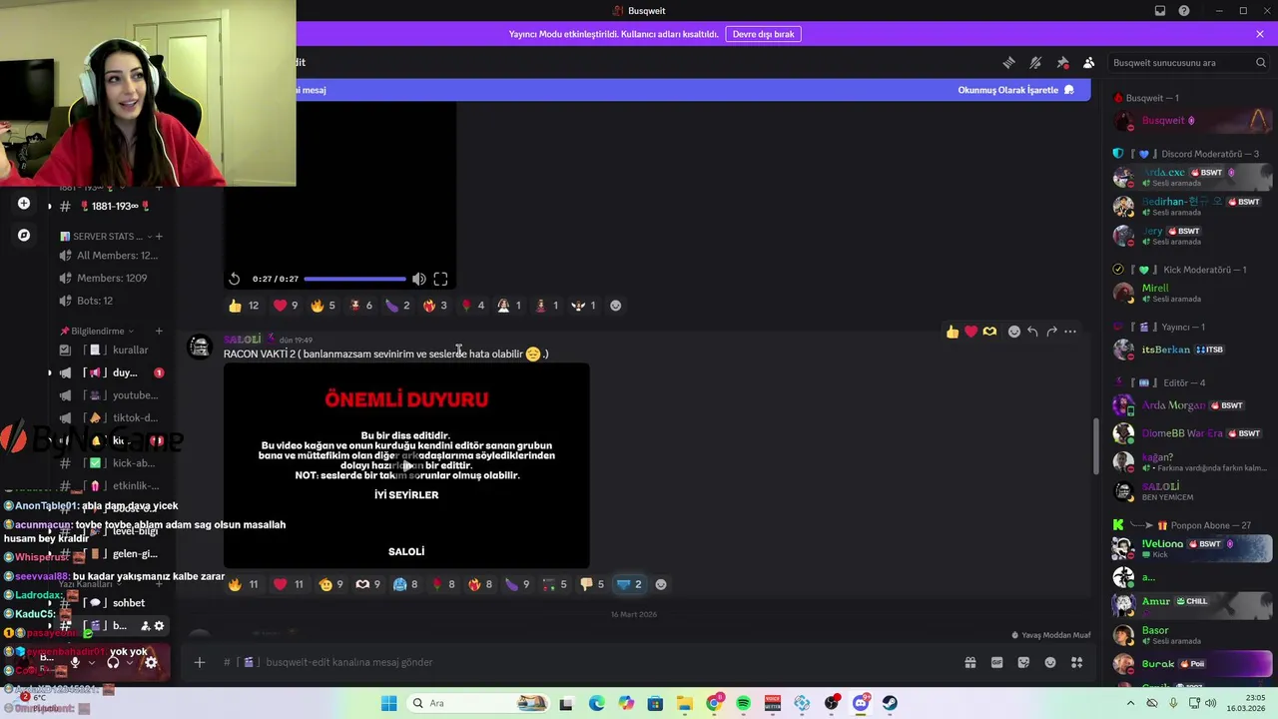Open emoji picker in message hover toolbar

[x=1014, y=332]
